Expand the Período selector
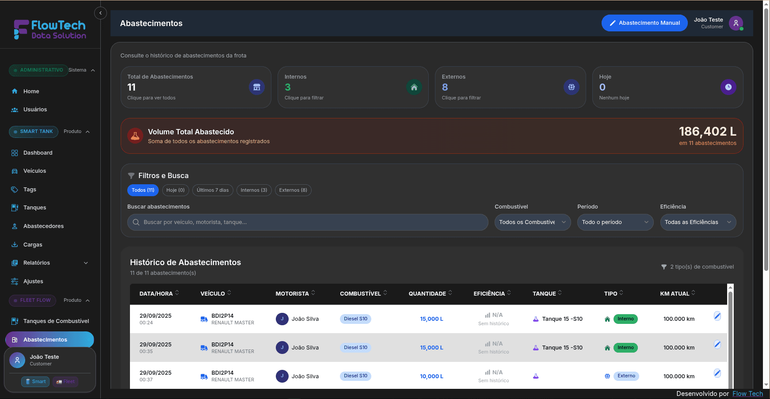 coord(615,222)
